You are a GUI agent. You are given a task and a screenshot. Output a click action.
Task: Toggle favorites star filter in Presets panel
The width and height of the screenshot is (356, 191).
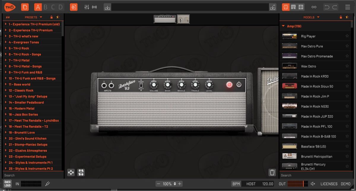58,17
